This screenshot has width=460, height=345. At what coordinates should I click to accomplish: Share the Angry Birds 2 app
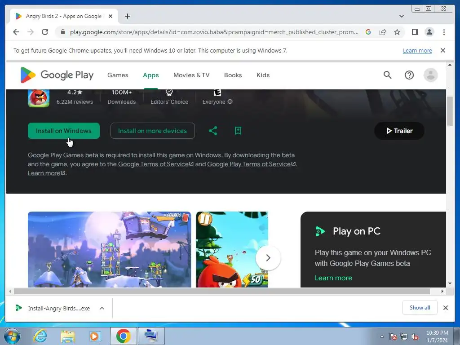click(213, 131)
